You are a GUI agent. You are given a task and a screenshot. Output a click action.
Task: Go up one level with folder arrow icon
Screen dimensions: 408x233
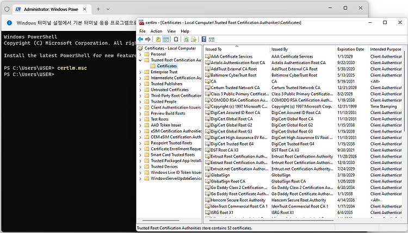point(158,39)
